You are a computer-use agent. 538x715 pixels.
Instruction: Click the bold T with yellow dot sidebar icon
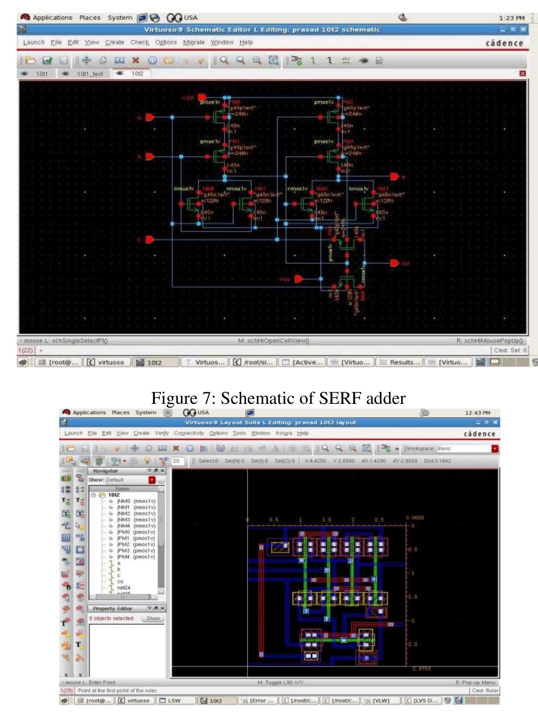pyautogui.click(x=79, y=645)
